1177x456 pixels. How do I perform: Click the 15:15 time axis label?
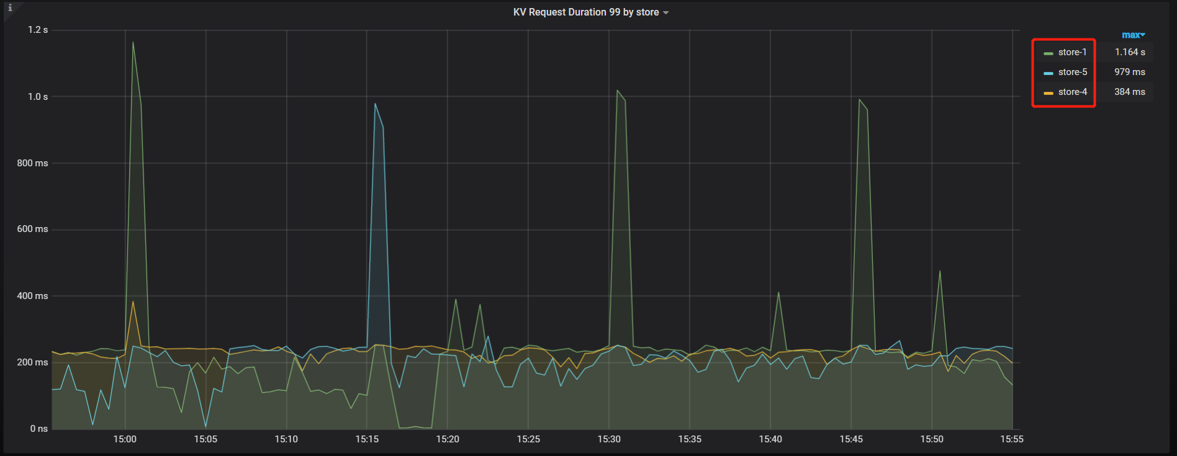367,439
